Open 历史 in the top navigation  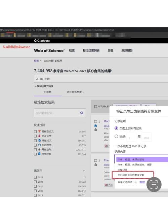coord(111,50)
